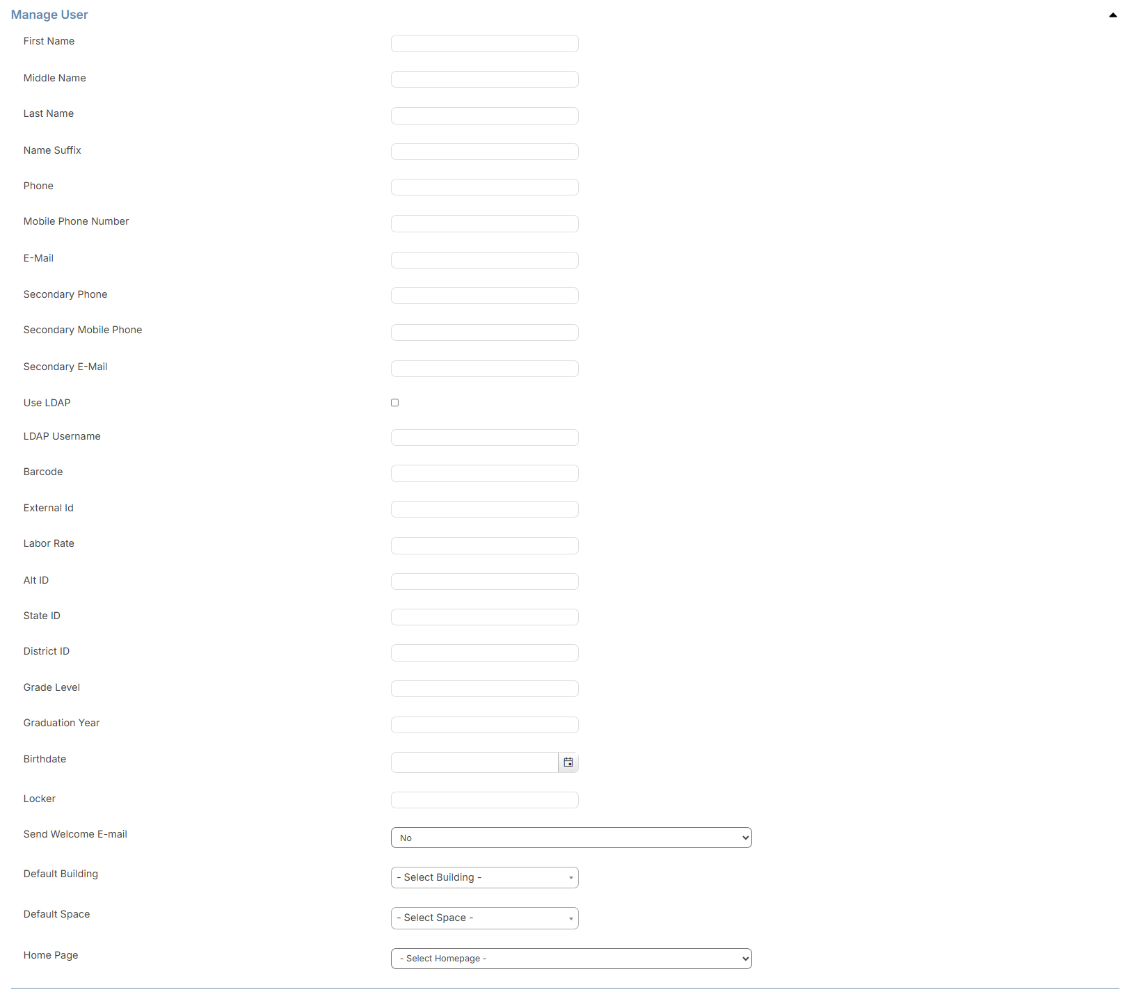Click the Mobile Phone Number field

(484, 223)
